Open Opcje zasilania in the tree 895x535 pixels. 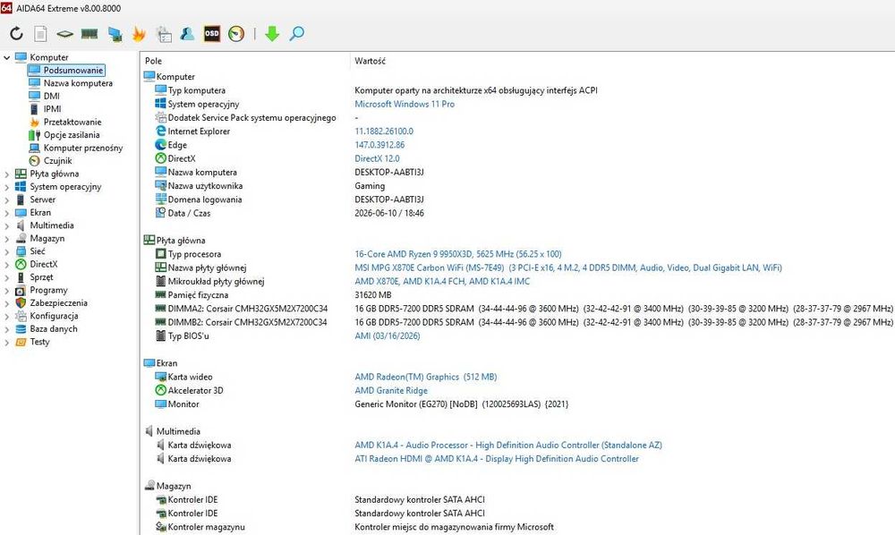tap(72, 134)
